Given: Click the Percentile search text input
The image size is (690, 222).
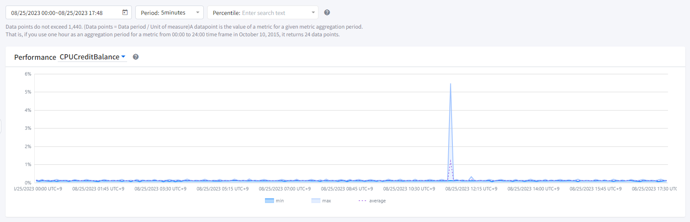Looking at the screenshot, I should point(274,13).
